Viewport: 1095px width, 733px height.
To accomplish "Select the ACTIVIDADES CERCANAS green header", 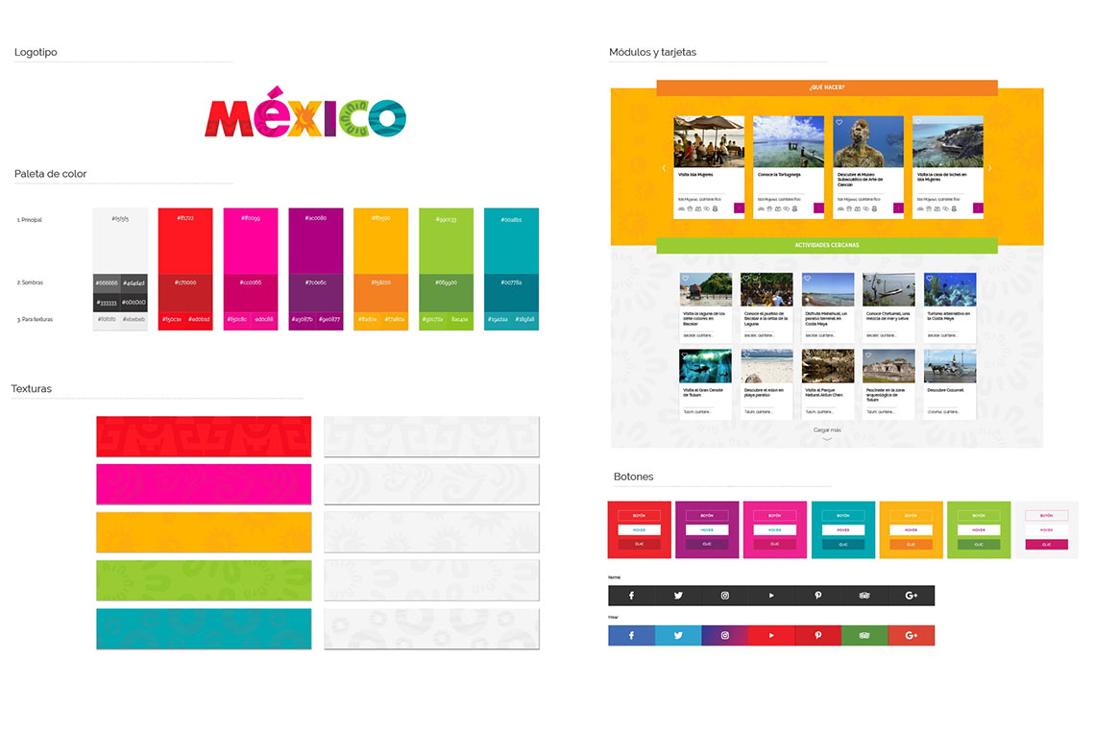I will 826,245.
